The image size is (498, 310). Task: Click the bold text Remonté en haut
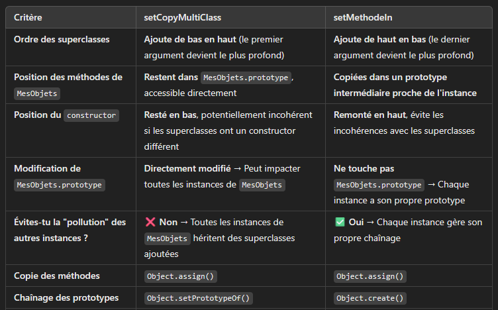tap(370, 115)
